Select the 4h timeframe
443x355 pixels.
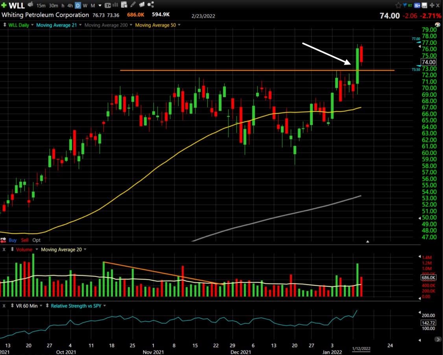point(70,6)
